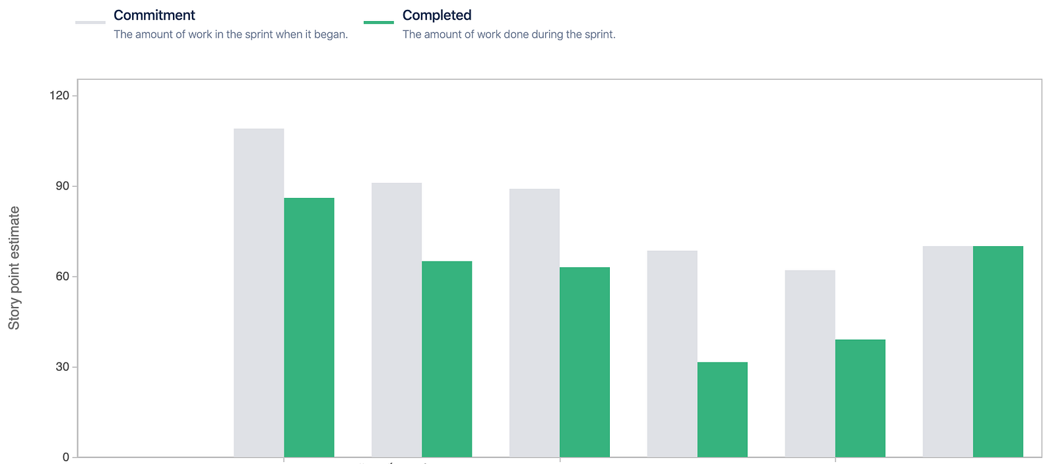Select the fifth sprint's green completed bar
Screen dimensions: 1056x464
(860, 398)
